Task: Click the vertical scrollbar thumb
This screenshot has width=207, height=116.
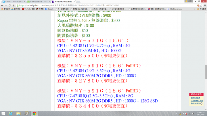Action: tap(206, 72)
